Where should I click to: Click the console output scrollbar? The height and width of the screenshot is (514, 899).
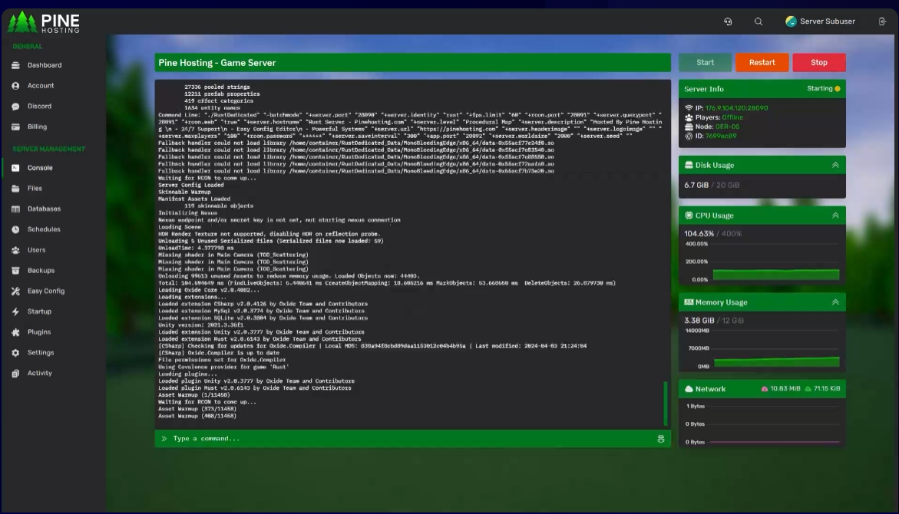666,404
